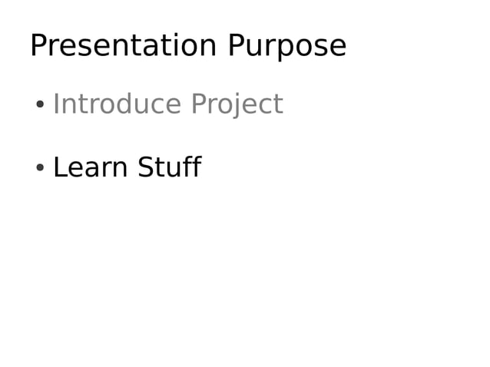Image resolution: width=490 pixels, height=367 pixels.
Task: Click the bullet dot before "Introduce Project"
Action: (40, 105)
